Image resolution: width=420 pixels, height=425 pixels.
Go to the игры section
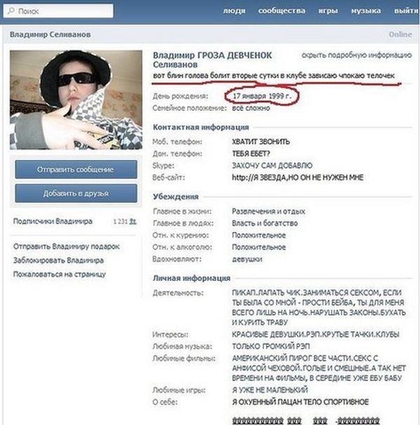point(328,11)
